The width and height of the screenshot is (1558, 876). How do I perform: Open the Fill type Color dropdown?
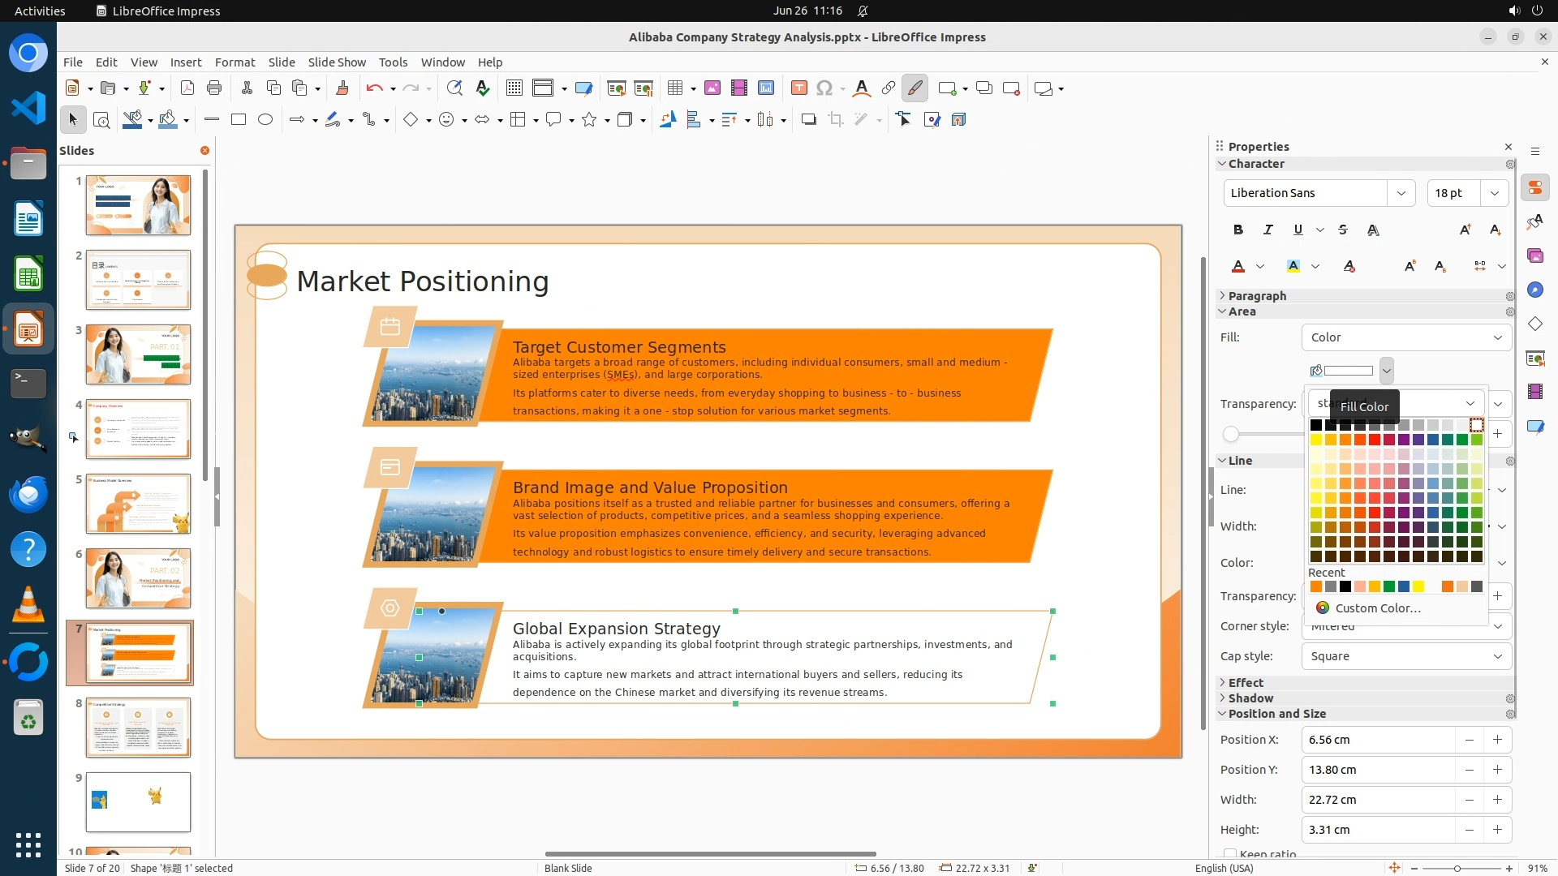click(1405, 337)
